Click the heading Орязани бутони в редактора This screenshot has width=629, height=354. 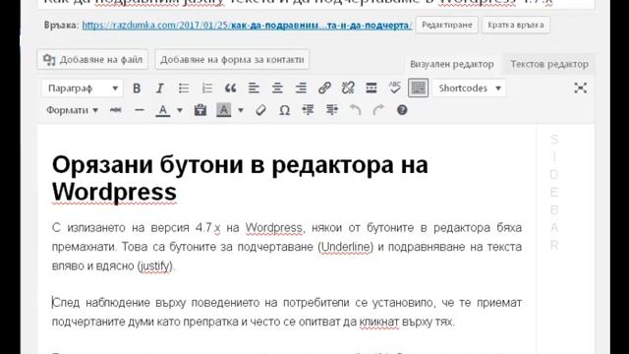(x=240, y=177)
